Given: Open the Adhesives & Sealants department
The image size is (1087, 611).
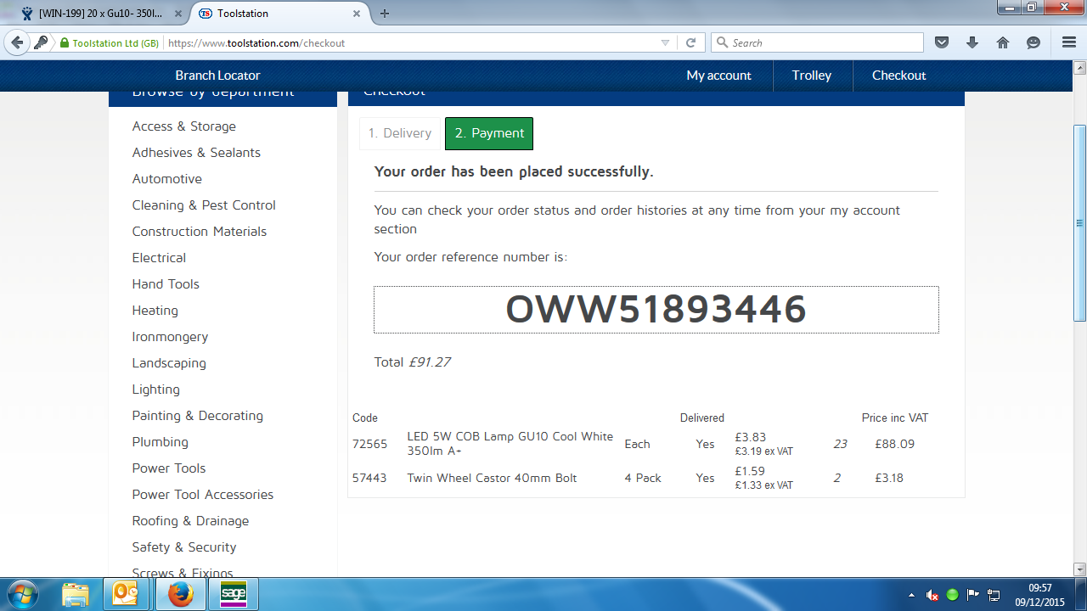Looking at the screenshot, I should pos(196,153).
